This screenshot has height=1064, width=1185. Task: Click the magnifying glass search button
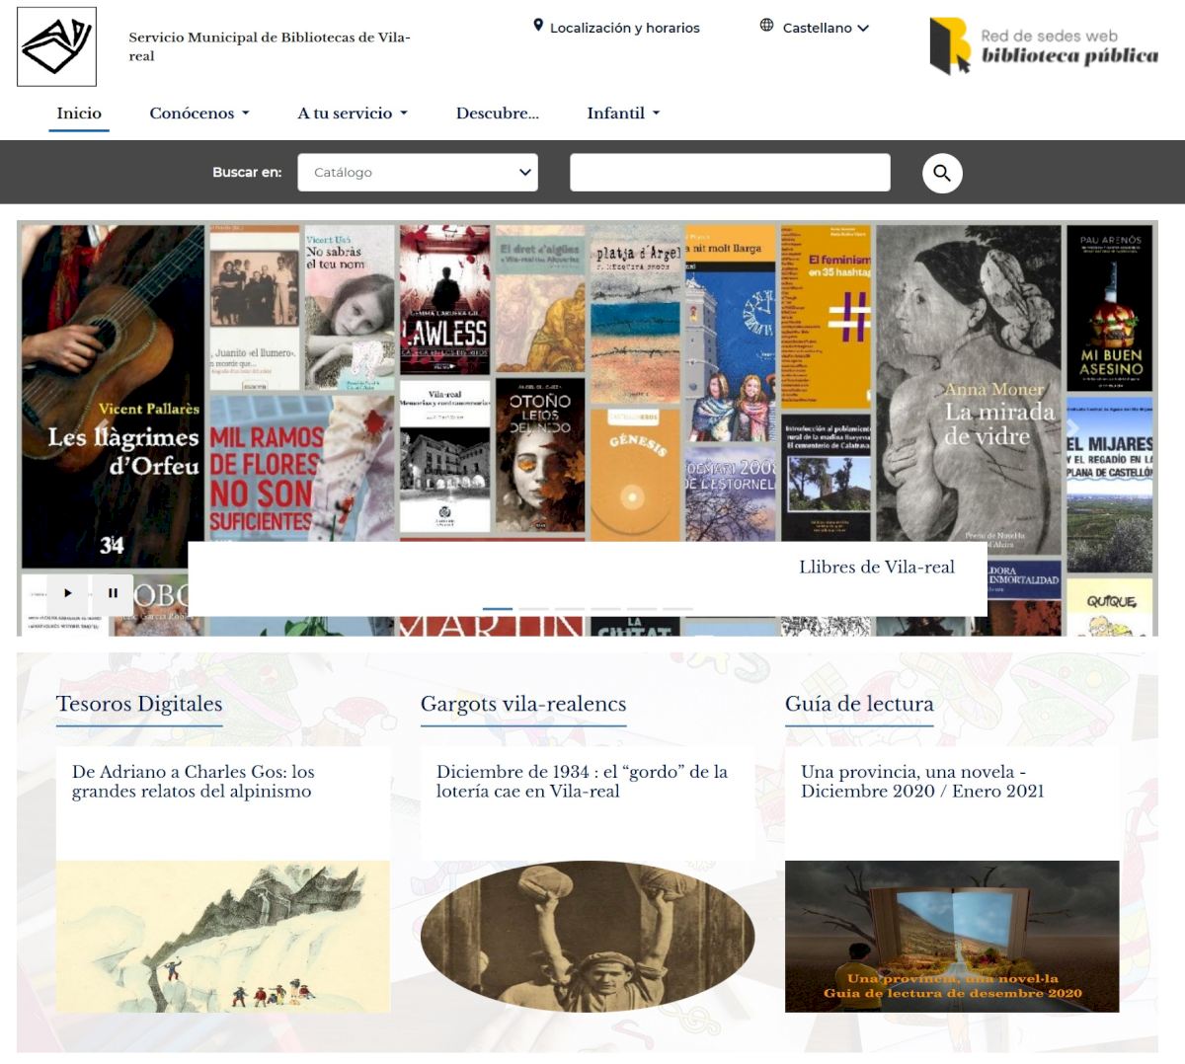tap(942, 174)
